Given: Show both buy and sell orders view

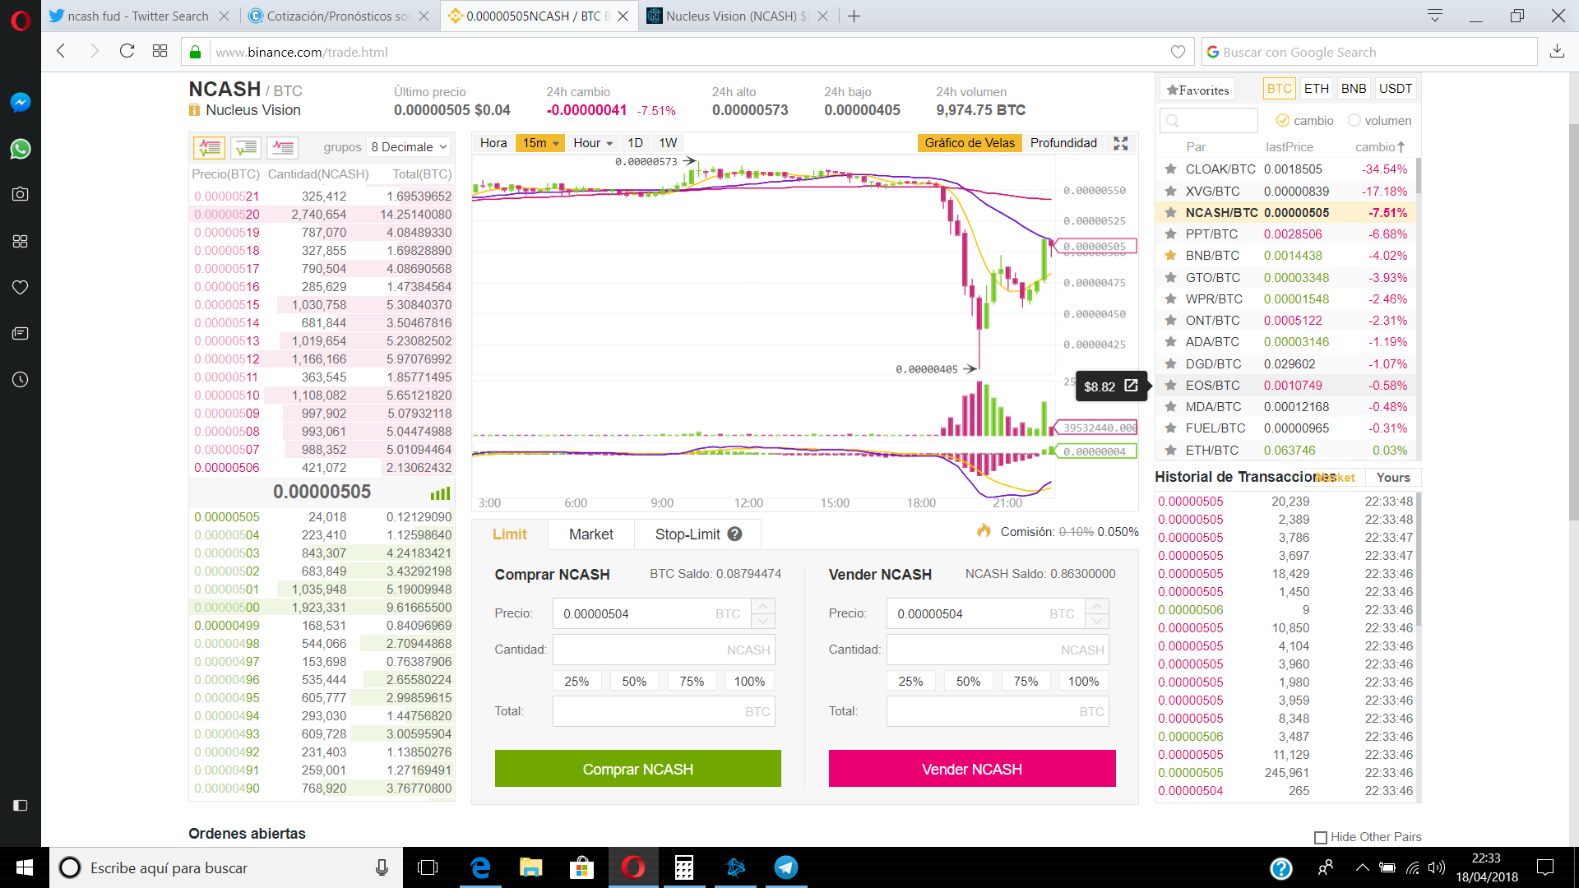Looking at the screenshot, I should [210, 147].
